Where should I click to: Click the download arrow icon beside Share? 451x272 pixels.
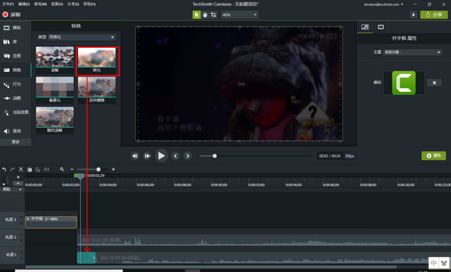(x=413, y=15)
